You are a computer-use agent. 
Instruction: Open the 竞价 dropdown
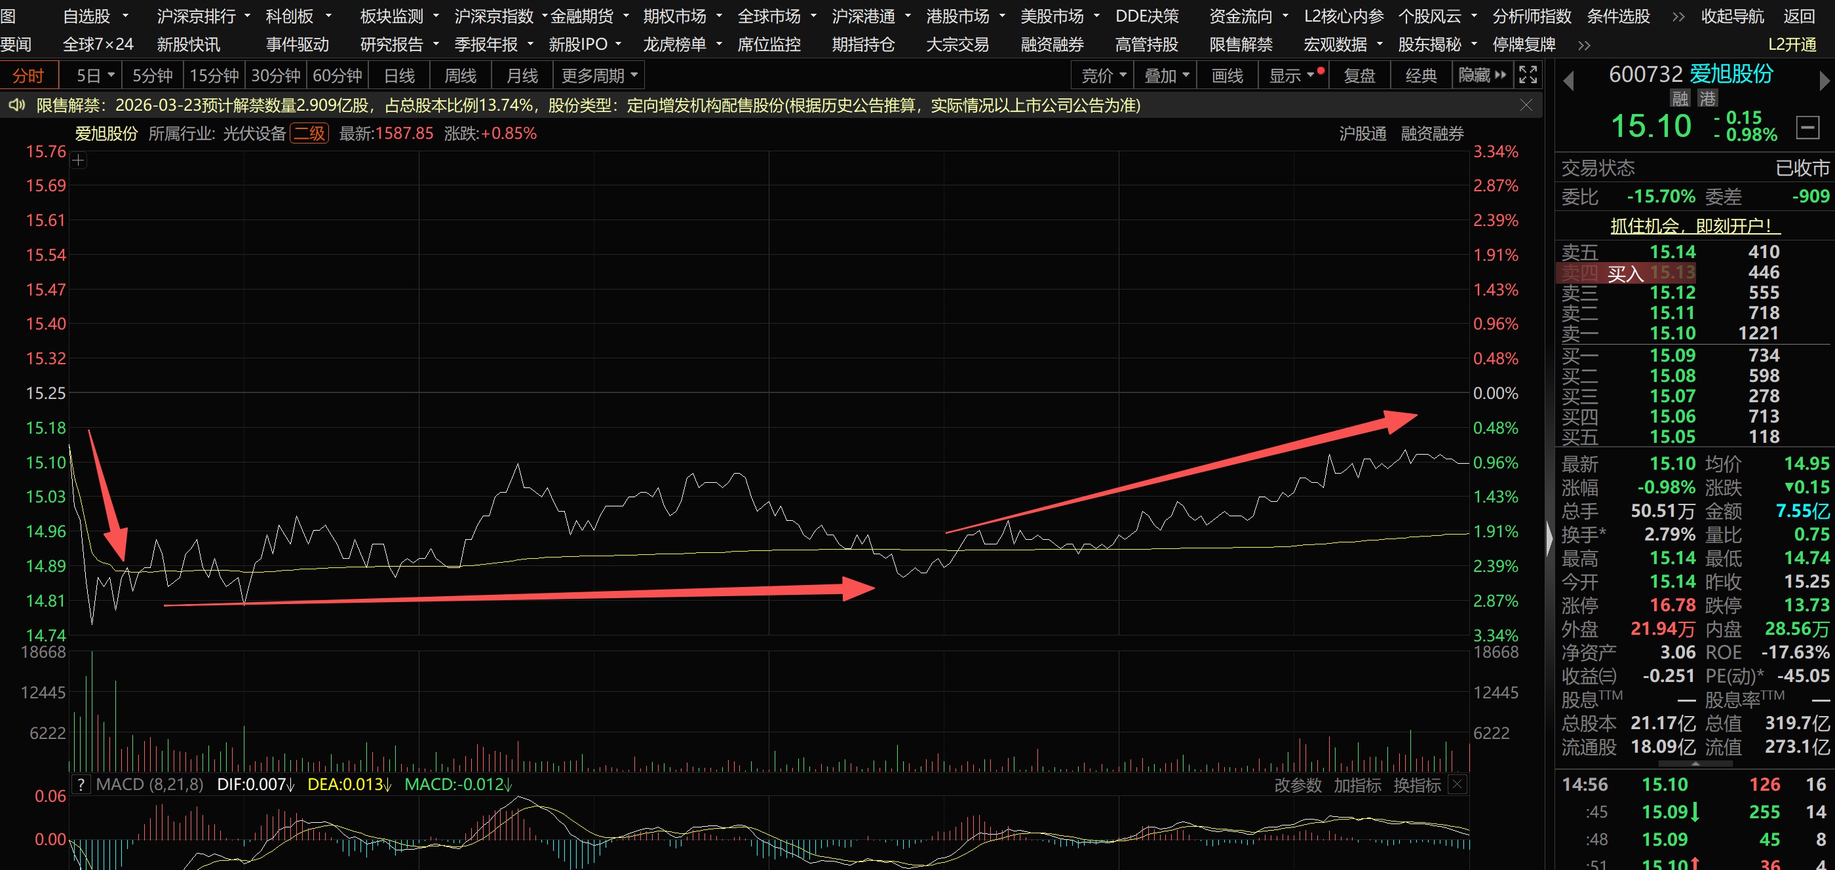(x=1103, y=75)
